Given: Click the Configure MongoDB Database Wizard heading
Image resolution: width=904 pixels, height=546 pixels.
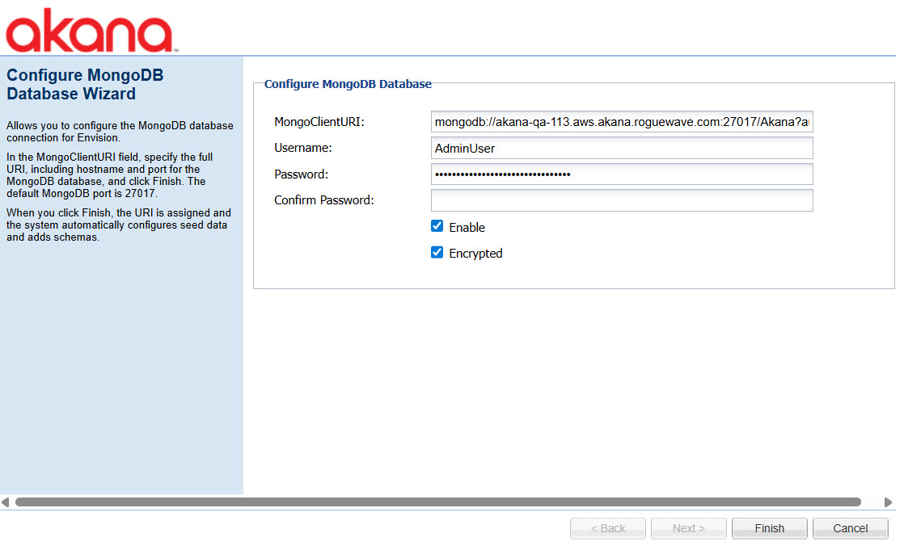Looking at the screenshot, I should tap(85, 85).
